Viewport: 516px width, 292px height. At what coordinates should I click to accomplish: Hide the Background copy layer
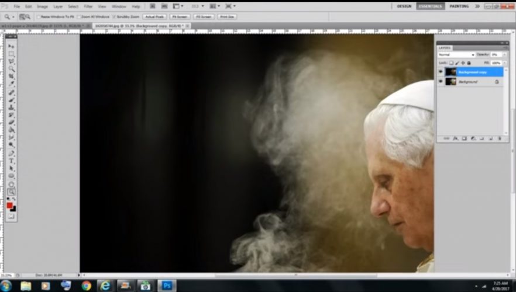[440, 72]
